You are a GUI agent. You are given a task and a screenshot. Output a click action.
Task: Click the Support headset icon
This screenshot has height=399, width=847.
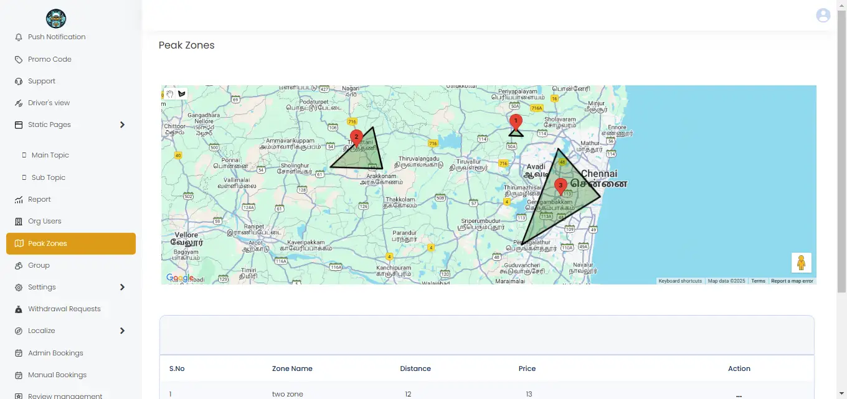(x=19, y=82)
